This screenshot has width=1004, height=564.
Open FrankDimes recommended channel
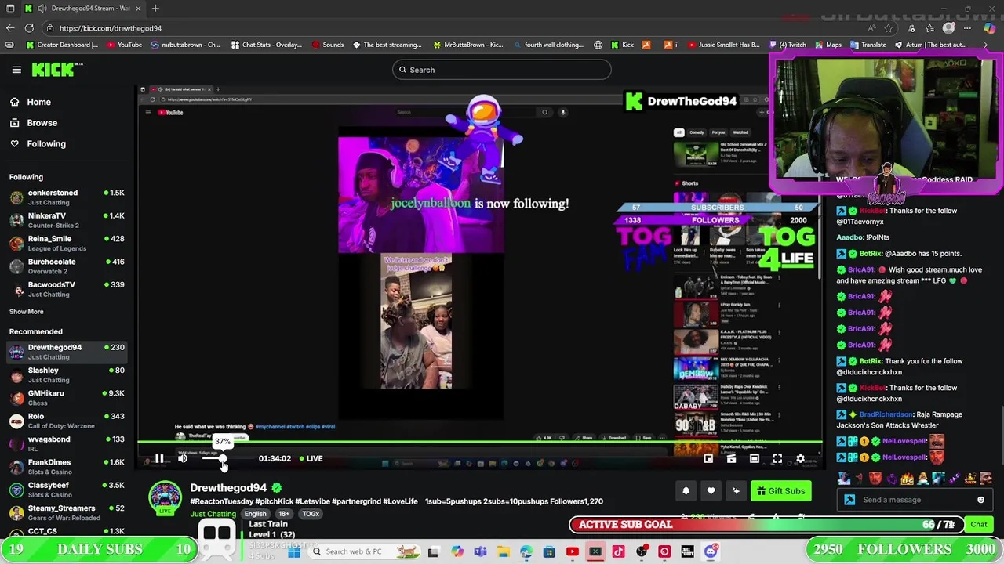[x=67, y=467]
